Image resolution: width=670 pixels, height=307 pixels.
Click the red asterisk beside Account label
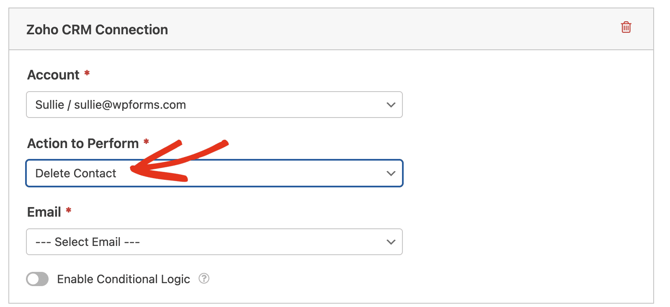87,73
